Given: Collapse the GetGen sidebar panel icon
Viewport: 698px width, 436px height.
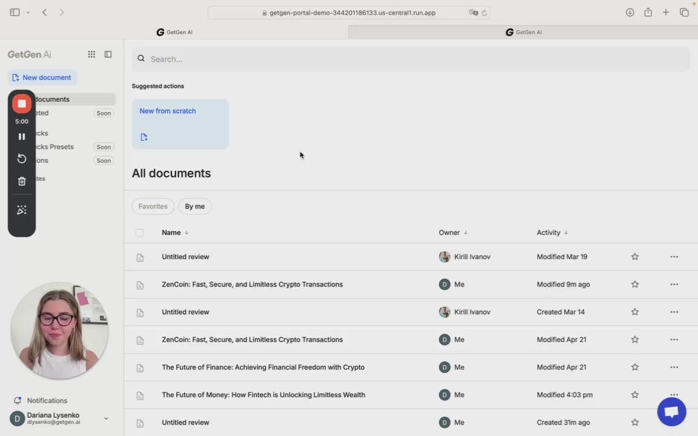Looking at the screenshot, I should pyautogui.click(x=108, y=54).
